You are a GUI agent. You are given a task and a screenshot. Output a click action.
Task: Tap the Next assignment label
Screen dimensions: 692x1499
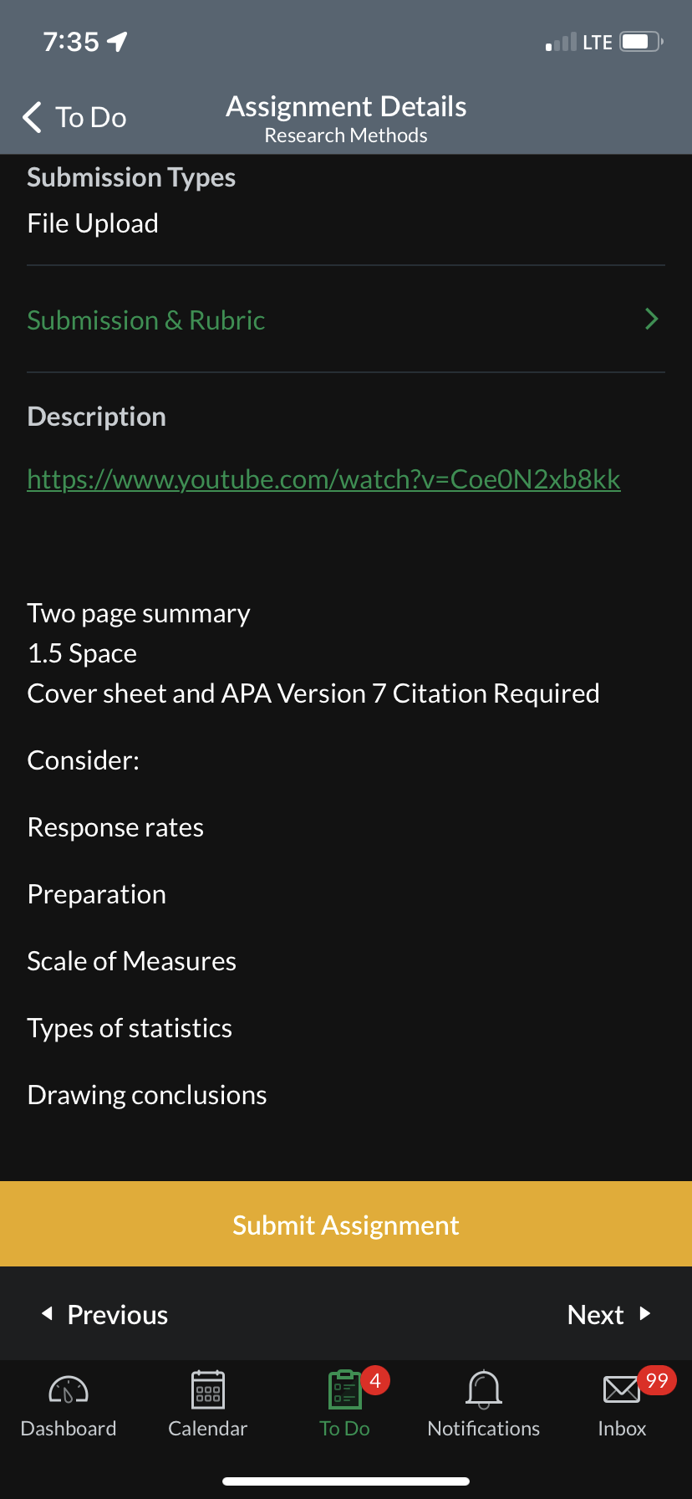[x=595, y=1315]
